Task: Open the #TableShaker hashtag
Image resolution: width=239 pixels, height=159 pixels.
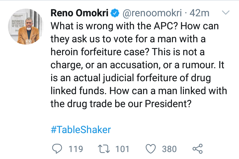Action: point(81,129)
